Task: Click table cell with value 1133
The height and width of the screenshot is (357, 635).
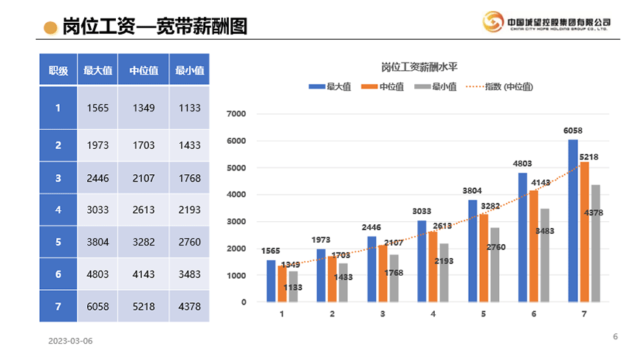Action: 189,108
